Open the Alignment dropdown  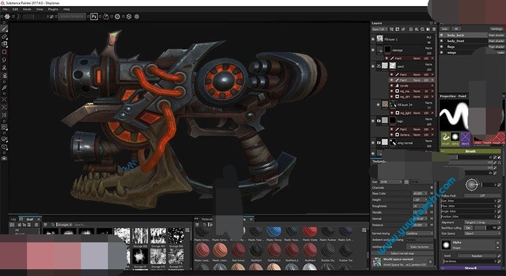pyautogui.click(x=482, y=222)
